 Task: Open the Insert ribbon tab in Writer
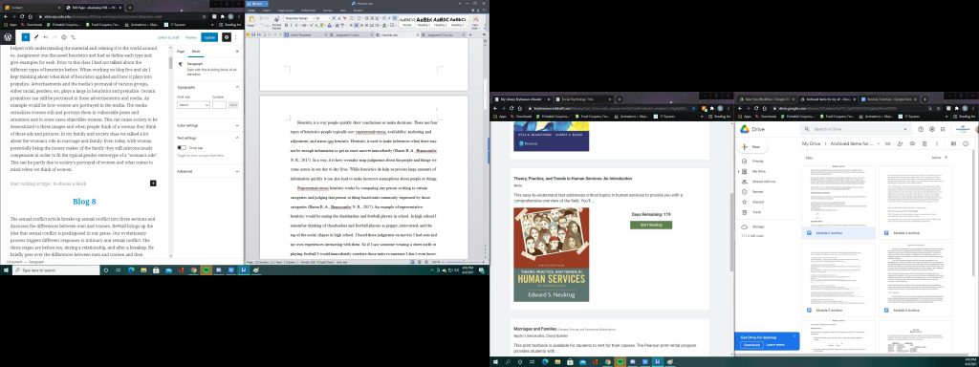click(267, 11)
